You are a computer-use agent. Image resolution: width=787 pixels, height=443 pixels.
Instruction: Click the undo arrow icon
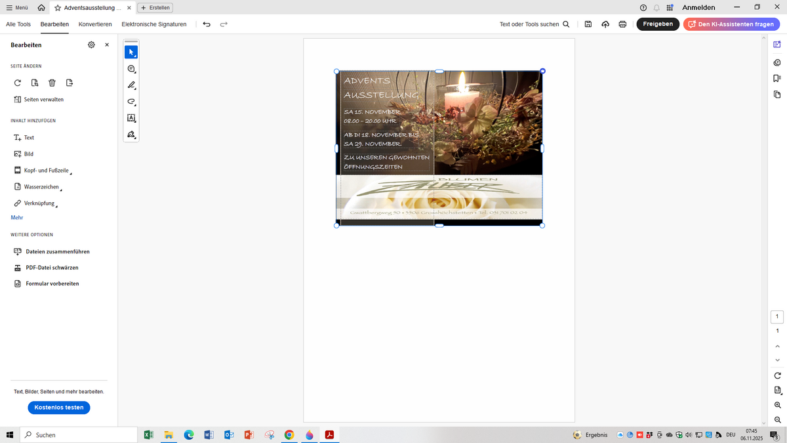[x=207, y=24]
